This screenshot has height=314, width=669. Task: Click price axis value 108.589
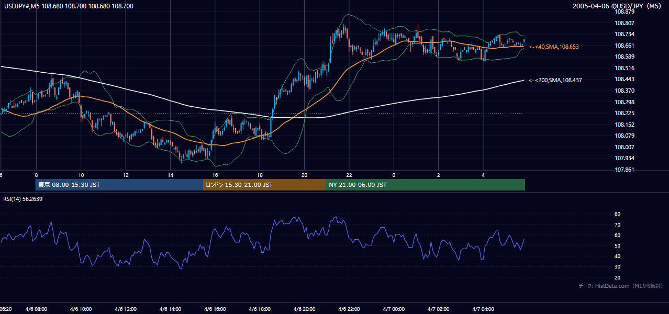coord(624,57)
